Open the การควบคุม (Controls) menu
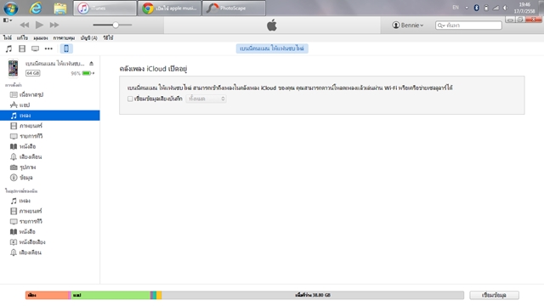The image size is (544, 306). [64, 37]
